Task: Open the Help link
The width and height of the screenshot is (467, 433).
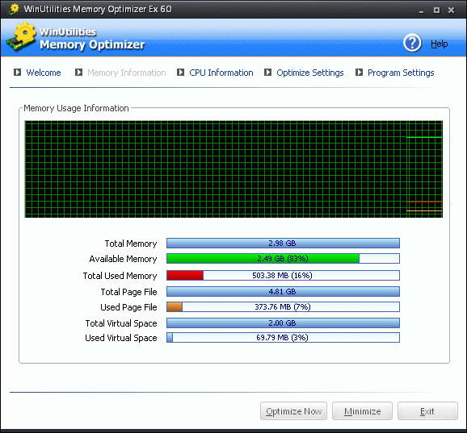Action: 440,44
